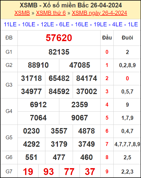
Task: Select G2 number 88910
Action: tap(38, 65)
